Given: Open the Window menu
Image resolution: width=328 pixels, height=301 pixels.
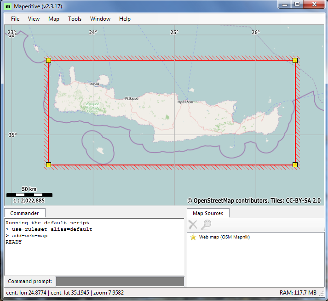Looking at the screenshot, I should click(100, 19).
